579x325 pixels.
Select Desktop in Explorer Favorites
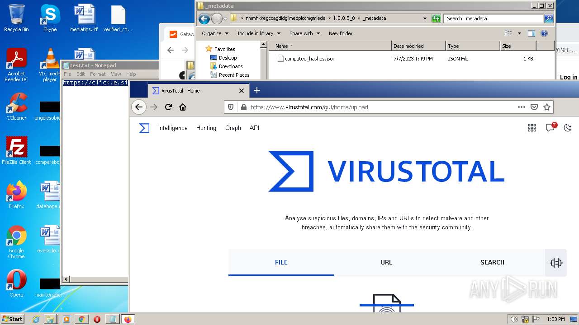click(x=228, y=58)
